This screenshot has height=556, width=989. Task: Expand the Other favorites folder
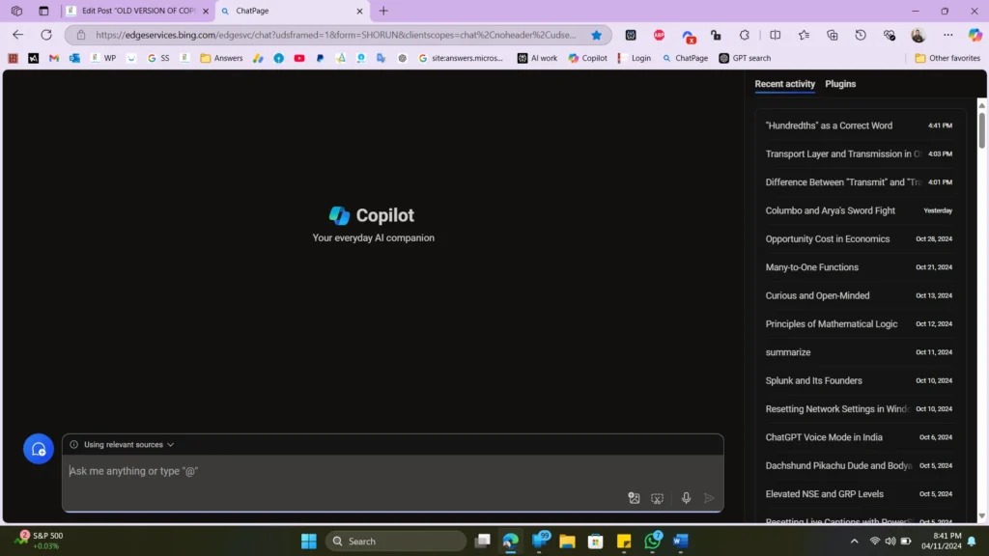pyautogui.click(x=947, y=58)
